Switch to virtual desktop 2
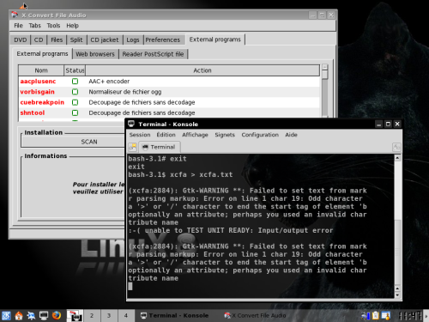This screenshot has width=429, height=322. [x=92, y=315]
